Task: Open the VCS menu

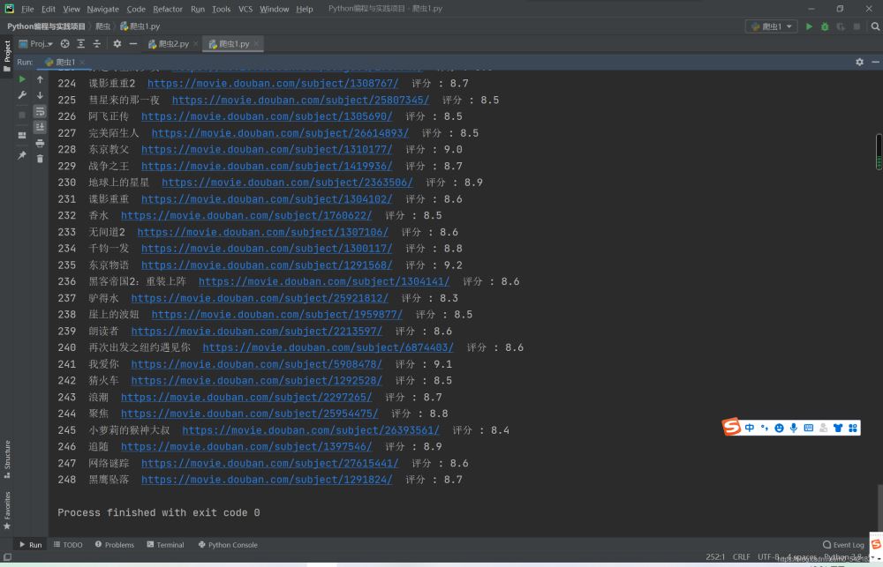Action: [x=245, y=9]
